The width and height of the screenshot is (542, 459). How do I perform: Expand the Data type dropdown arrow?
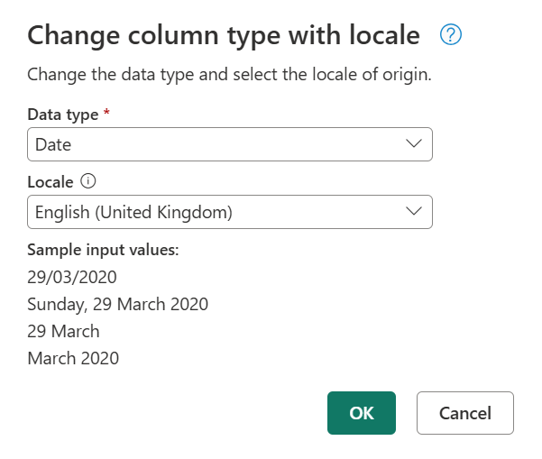pyautogui.click(x=414, y=143)
